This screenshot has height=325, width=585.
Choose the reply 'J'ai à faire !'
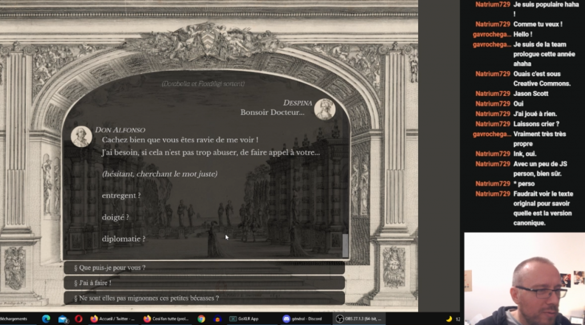204,283
